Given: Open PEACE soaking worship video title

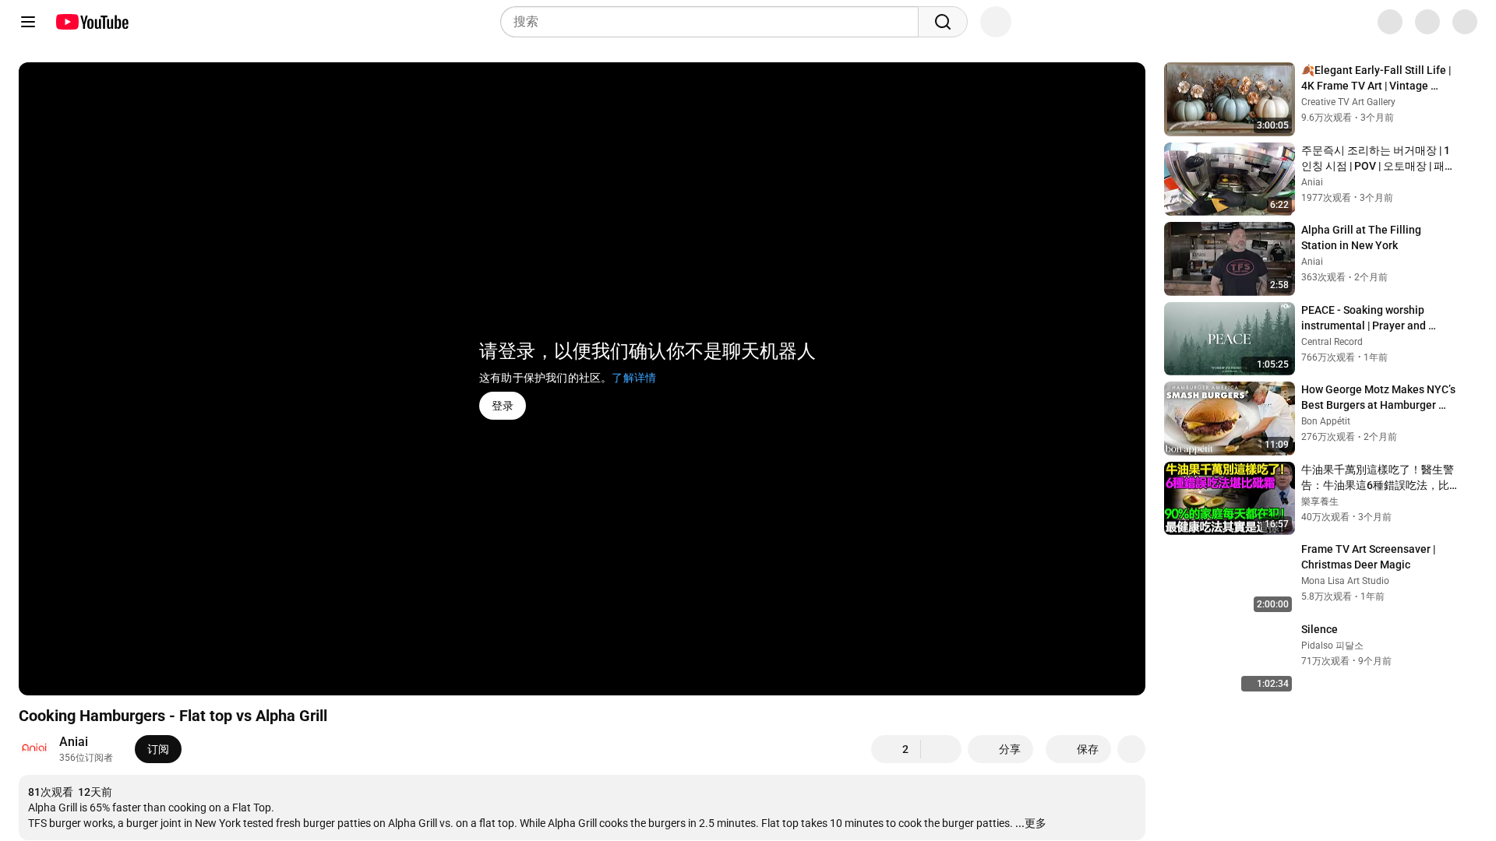Looking at the screenshot, I should tap(1369, 318).
